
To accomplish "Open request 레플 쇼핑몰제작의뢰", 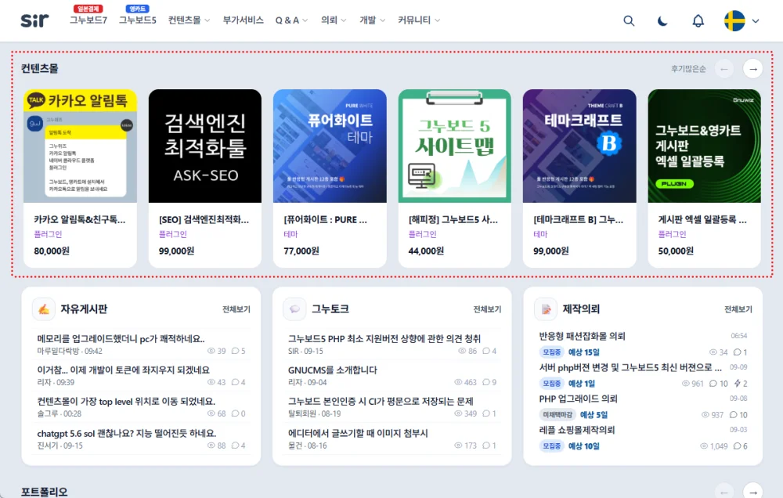I will (x=577, y=430).
